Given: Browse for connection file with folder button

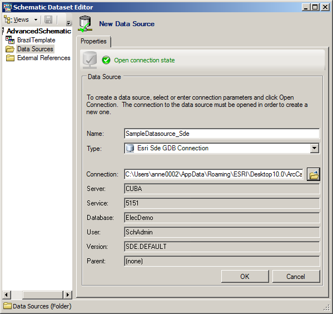Looking at the screenshot, I should [x=314, y=174].
